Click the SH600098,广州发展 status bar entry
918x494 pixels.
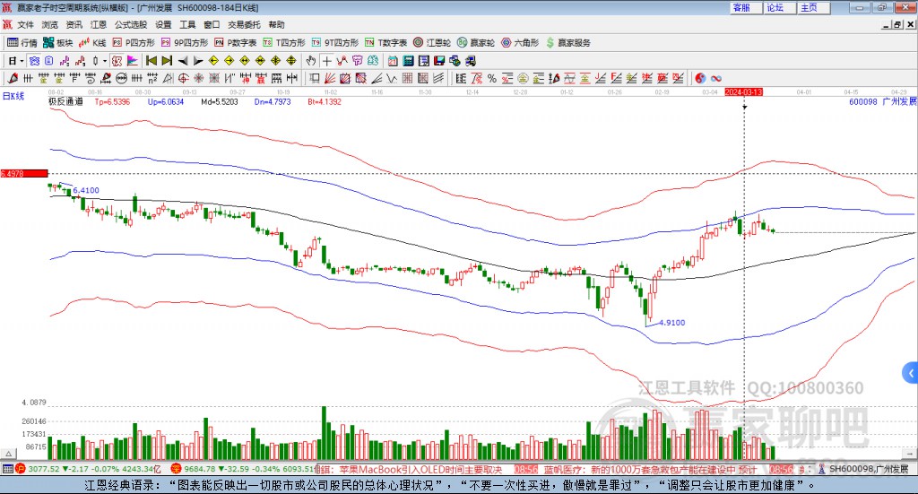(x=869, y=469)
